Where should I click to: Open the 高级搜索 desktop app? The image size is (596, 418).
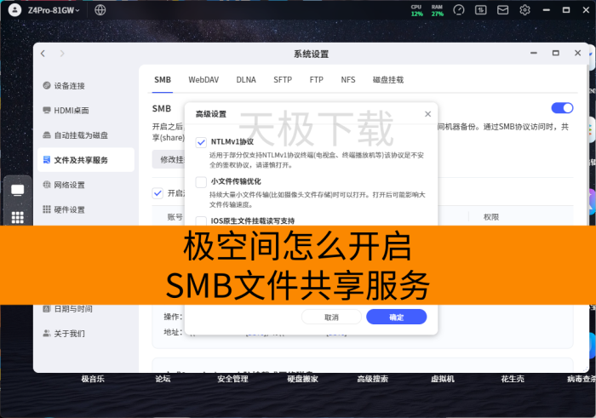point(373,379)
